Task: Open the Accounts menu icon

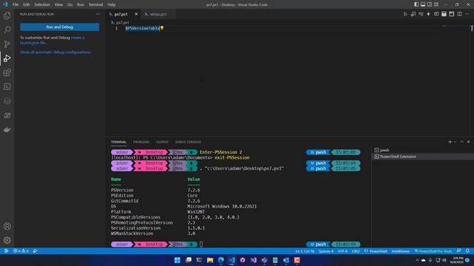Action: [x=7, y=226]
